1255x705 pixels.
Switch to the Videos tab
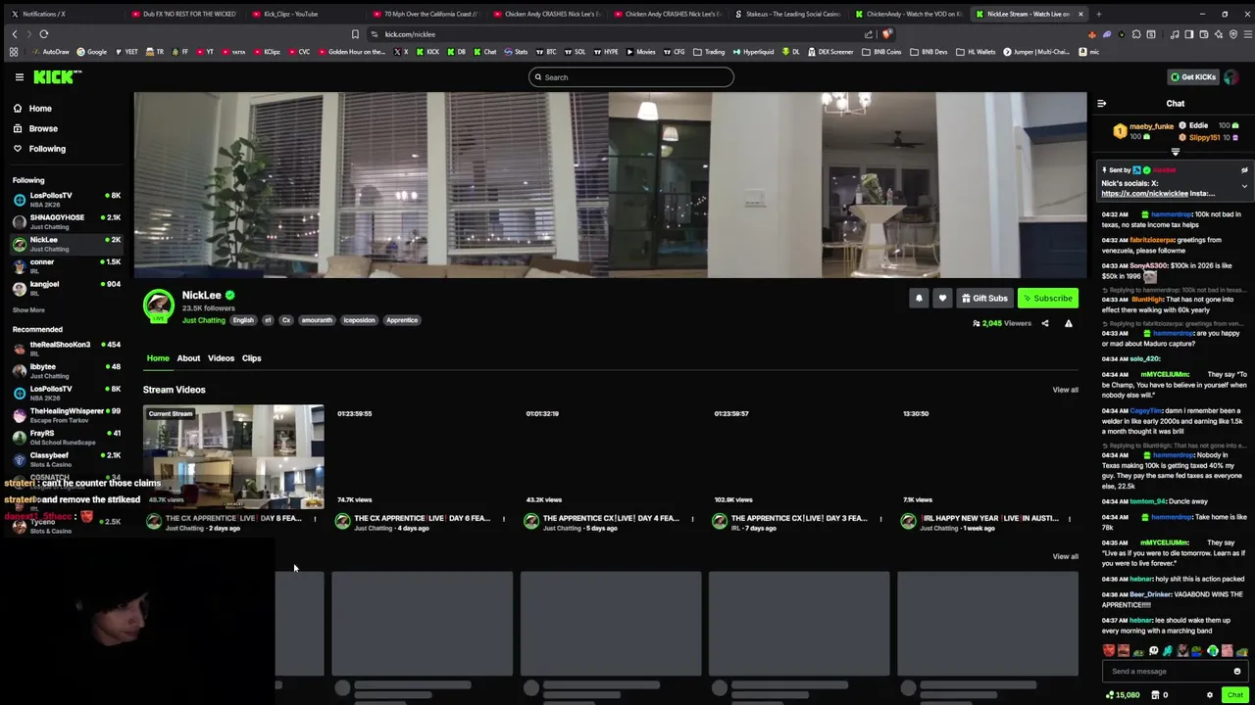(221, 358)
